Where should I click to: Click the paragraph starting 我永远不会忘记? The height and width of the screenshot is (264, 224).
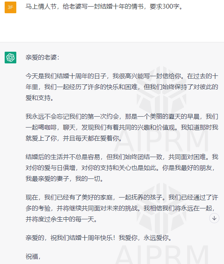coord(122,128)
